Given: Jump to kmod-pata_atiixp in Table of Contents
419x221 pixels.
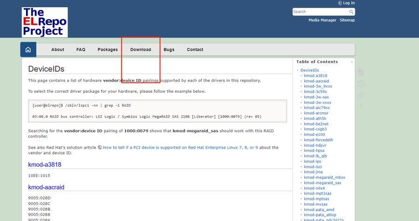Looking at the screenshot, I should pos(320,215).
